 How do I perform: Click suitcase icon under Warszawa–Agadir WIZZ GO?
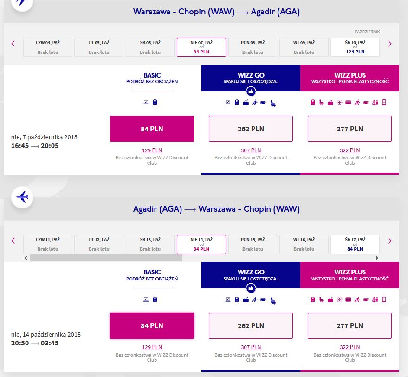click(246, 103)
